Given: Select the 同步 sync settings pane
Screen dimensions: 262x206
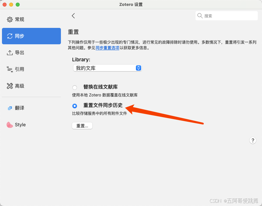Looking at the screenshot, I should click(31, 36).
